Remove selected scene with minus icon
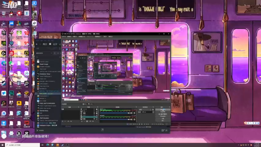The height and width of the screenshot is (147, 261). click(65, 121)
